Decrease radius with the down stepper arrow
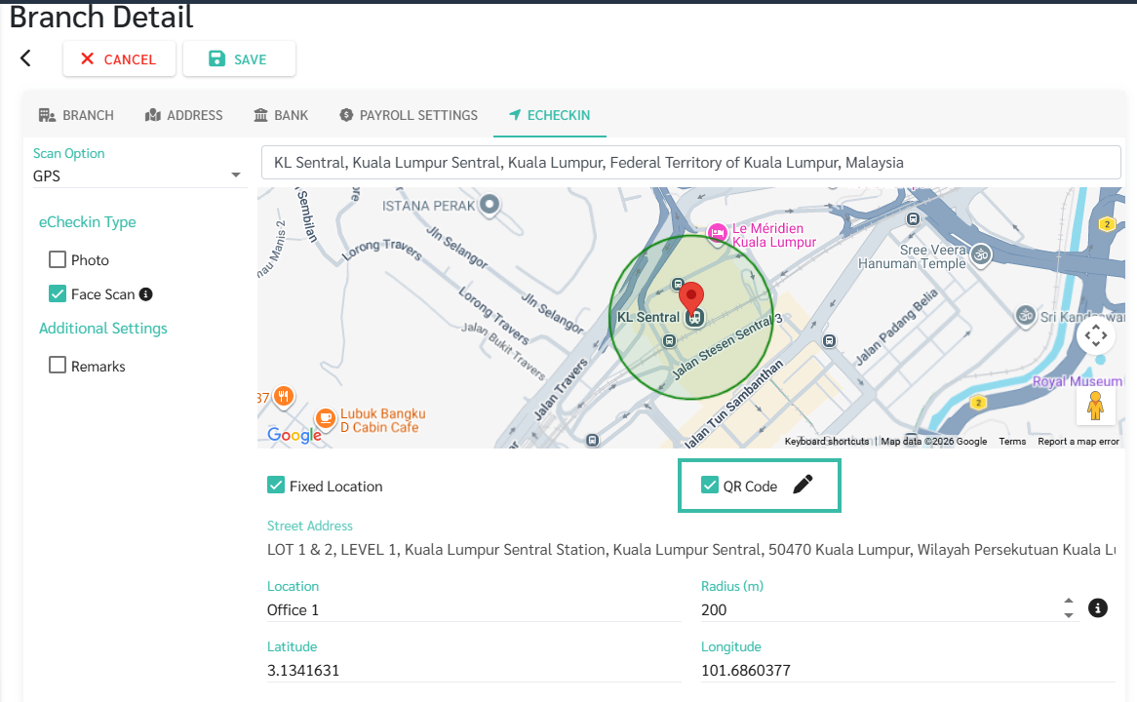 click(1068, 615)
